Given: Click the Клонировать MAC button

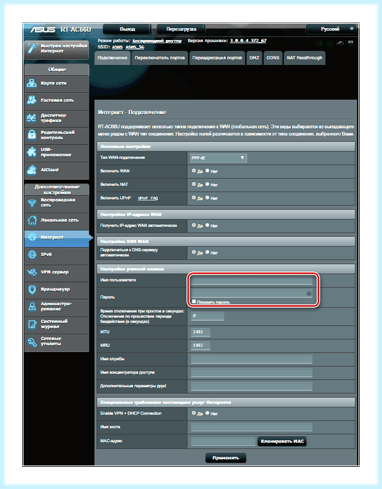Looking at the screenshot, I should pos(282,441).
